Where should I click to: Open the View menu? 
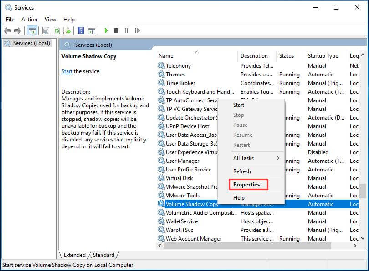coord(50,20)
